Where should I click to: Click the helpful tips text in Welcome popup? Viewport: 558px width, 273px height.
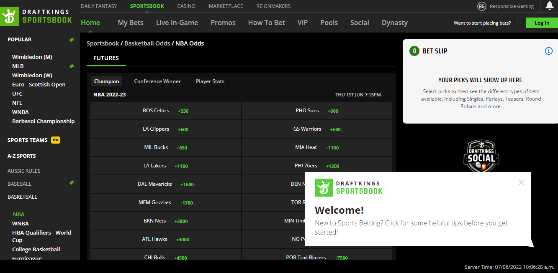pyautogui.click(x=411, y=227)
